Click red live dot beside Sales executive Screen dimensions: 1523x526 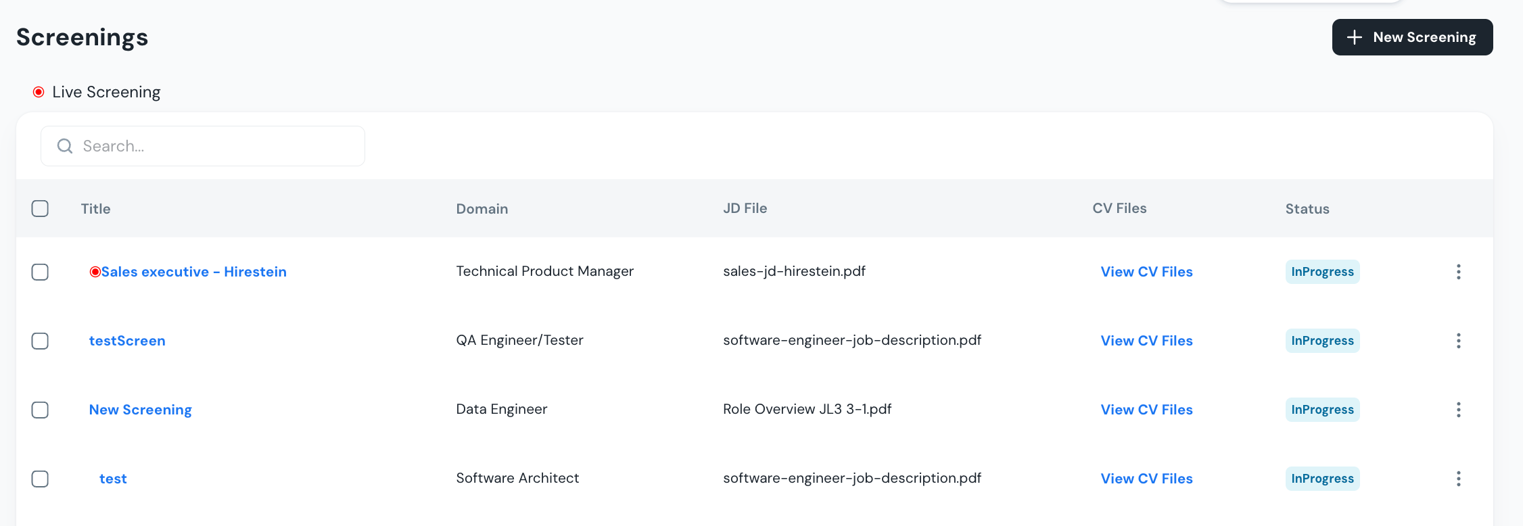click(95, 272)
